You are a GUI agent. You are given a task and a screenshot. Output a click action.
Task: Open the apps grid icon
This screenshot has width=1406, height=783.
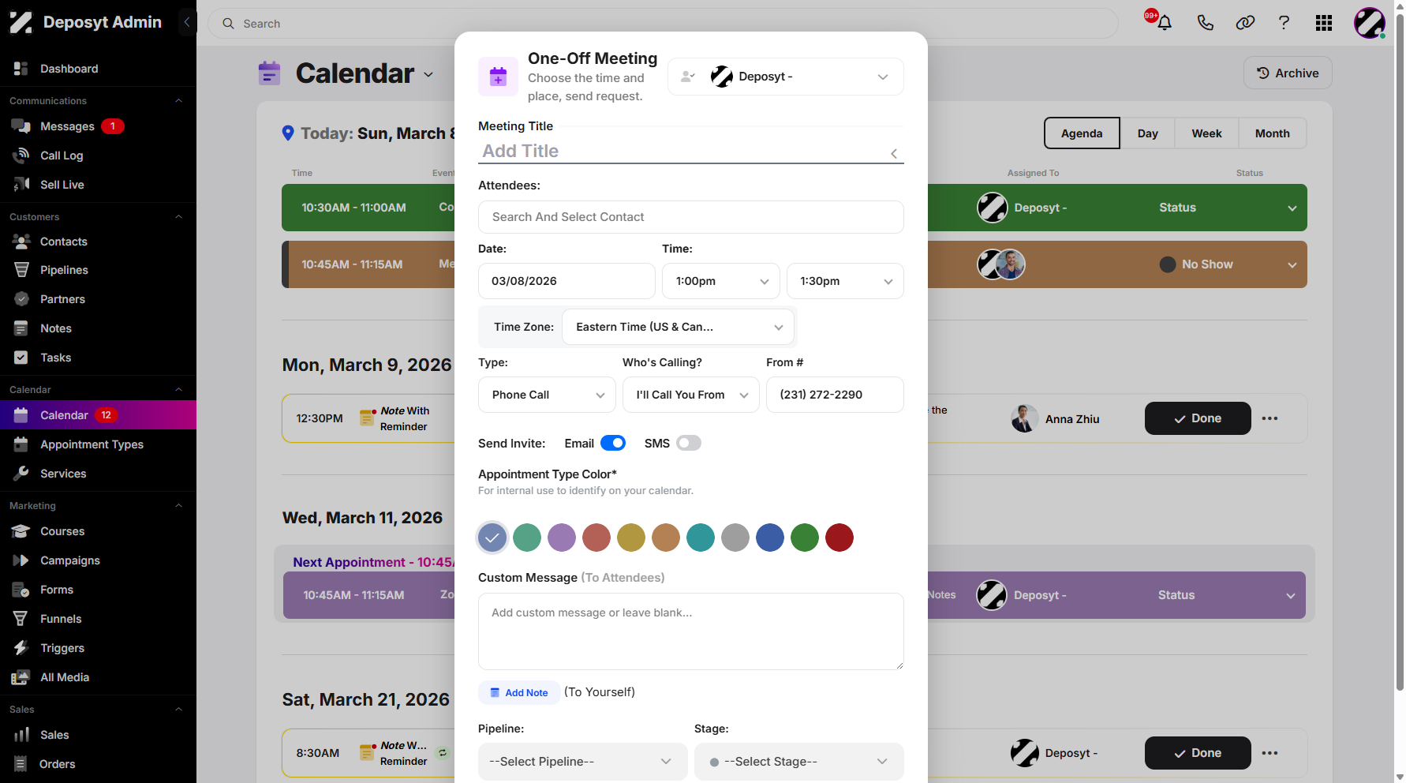point(1324,23)
